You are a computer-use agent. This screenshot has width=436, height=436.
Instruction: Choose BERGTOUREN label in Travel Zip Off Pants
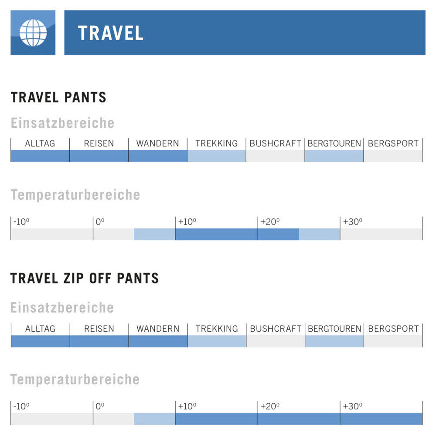point(334,329)
